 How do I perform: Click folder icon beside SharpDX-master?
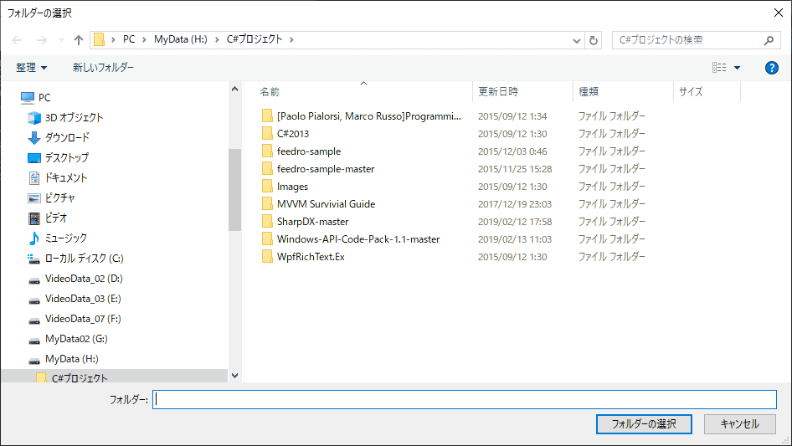click(267, 221)
